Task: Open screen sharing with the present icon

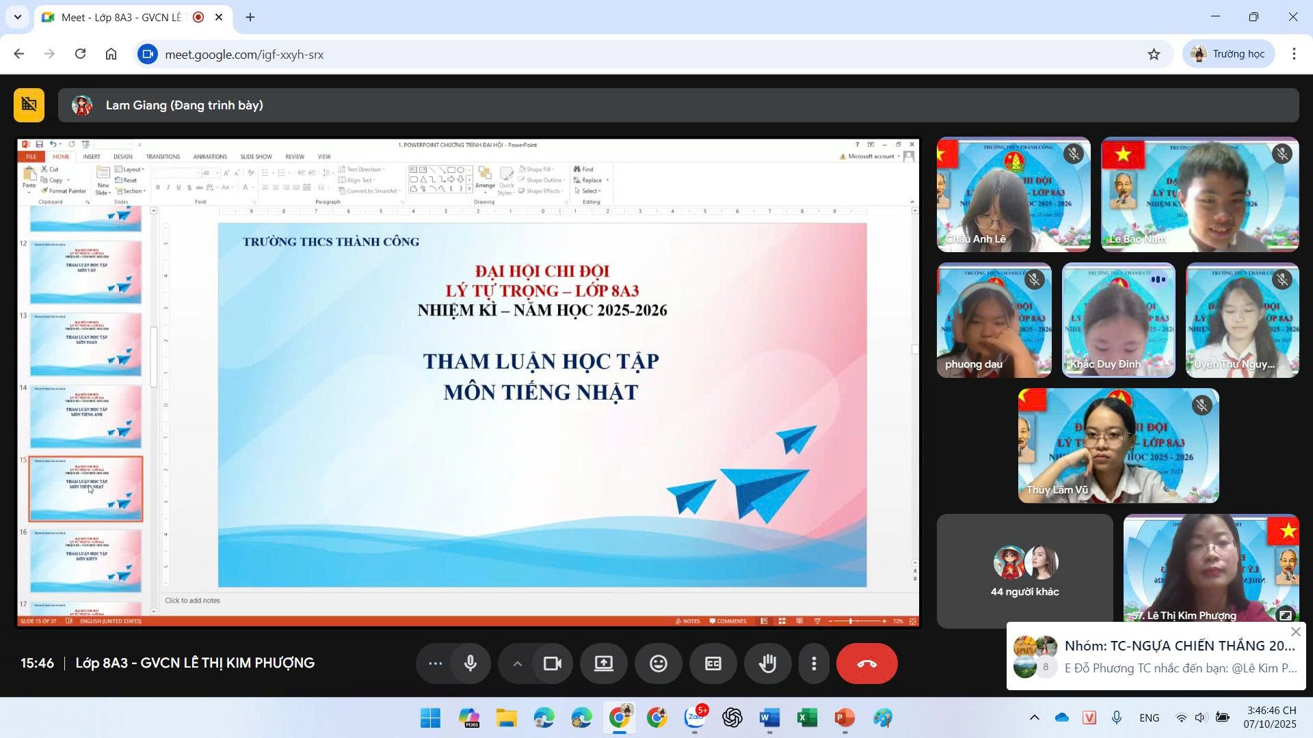Action: (604, 663)
